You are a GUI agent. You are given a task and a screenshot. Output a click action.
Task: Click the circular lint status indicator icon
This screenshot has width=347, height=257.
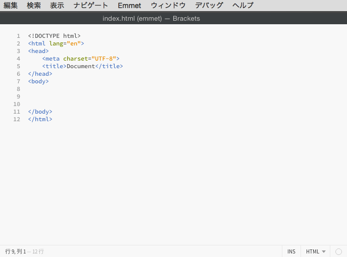(338, 251)
